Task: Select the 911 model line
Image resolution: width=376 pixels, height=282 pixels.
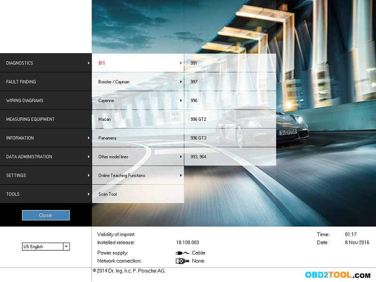Action: 138,63
